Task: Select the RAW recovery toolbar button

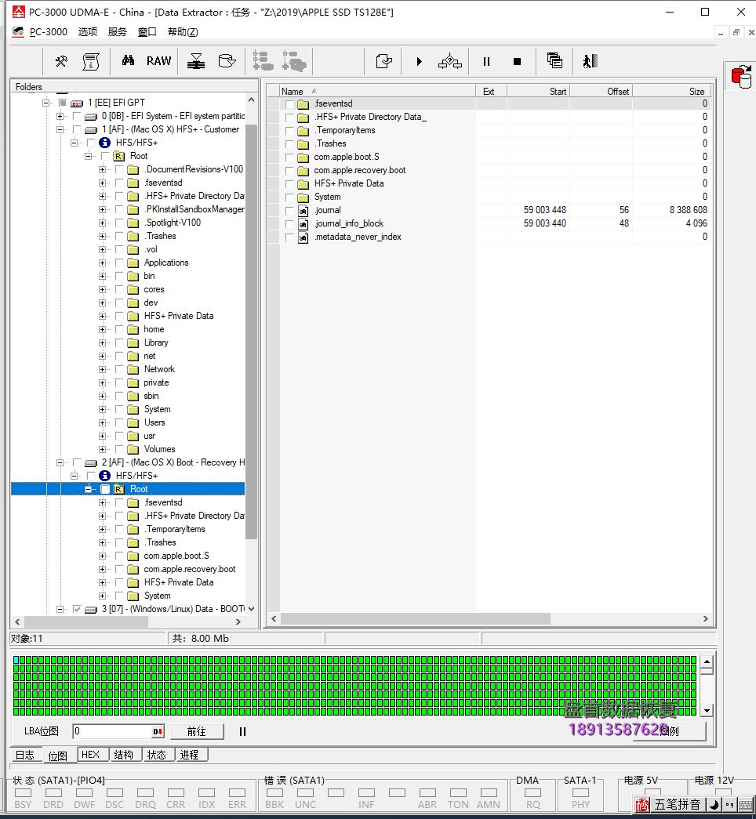Action: tap(158, 61)
